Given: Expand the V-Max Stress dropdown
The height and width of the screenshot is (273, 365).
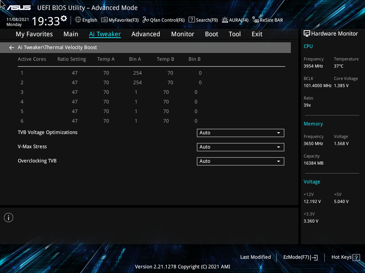Looking at the screenshot, I should coord(241,147).
